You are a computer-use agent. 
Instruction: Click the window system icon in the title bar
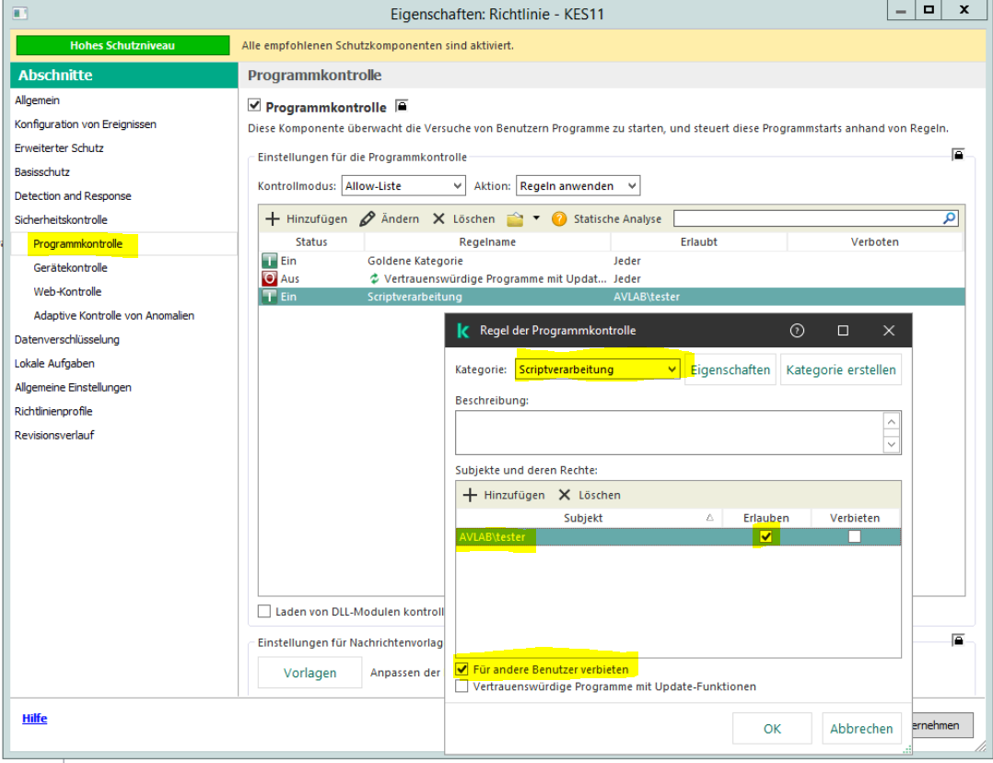coord(20,12)
